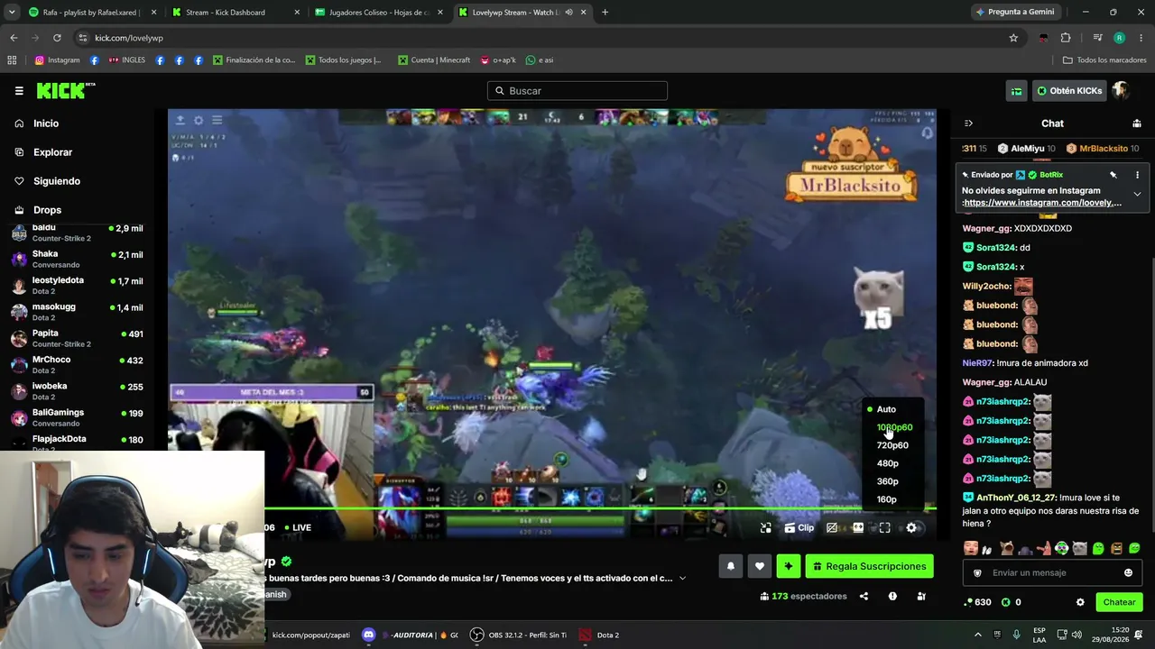
Task: Open Dota 2 taskbar item
Action: coord(599,635)
